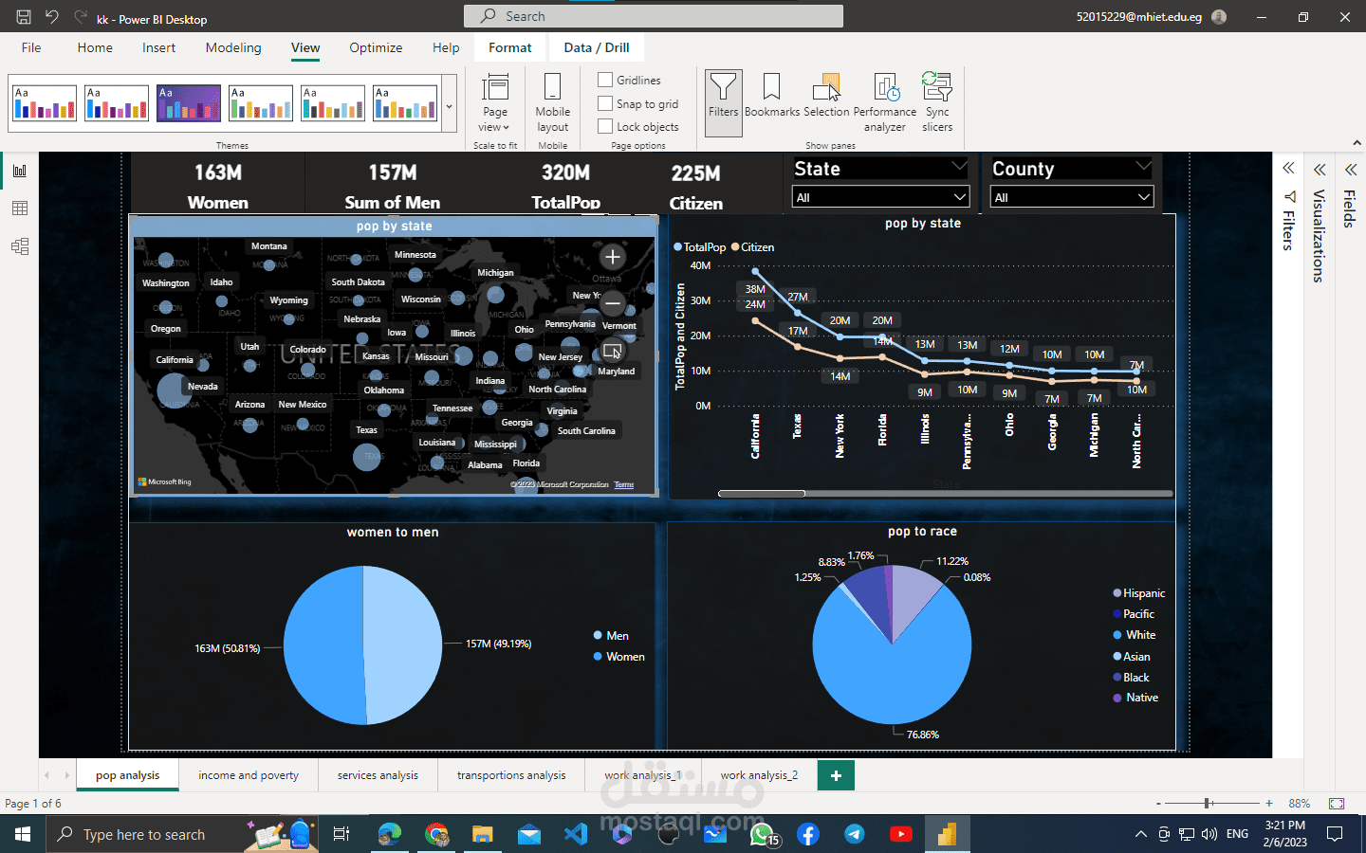
Task: Enable the Gridlines checkbox
Action: click(605, 80)
